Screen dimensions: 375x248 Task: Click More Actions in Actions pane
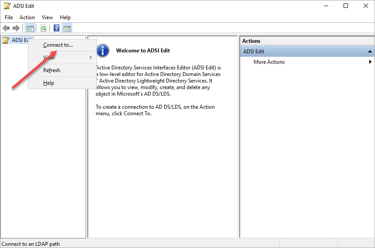tap(269, 62)
